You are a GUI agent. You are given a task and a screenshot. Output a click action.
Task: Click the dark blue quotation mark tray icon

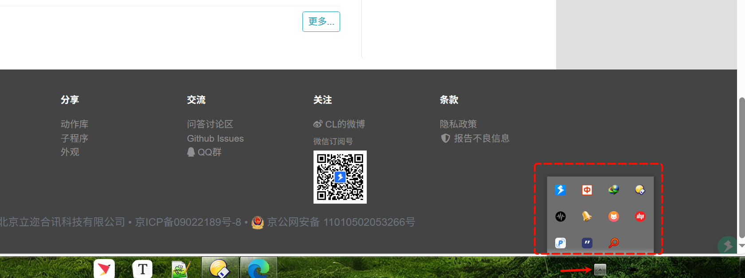pyautogui.click(x=587, y=243)
